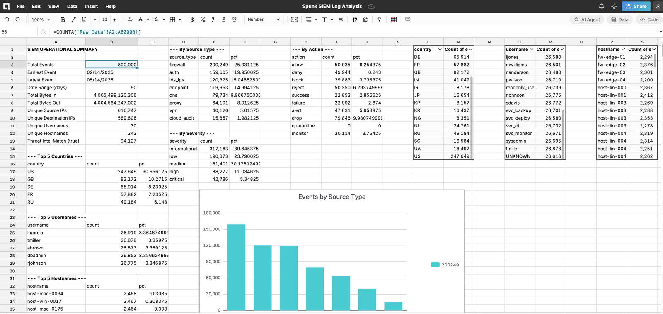Open the user account icon
This screenshot has width=663, height=314.
[x=658, y=6]
